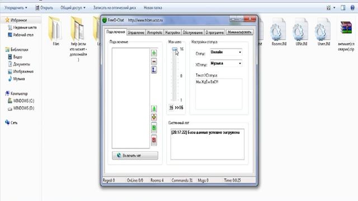Click Новая папка in Explorer toolbar
This screenshot has width=358, height=201.
153,8
